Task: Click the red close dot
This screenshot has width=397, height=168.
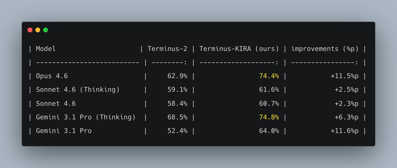Action: pyautogui.click(x=30, y=30)
